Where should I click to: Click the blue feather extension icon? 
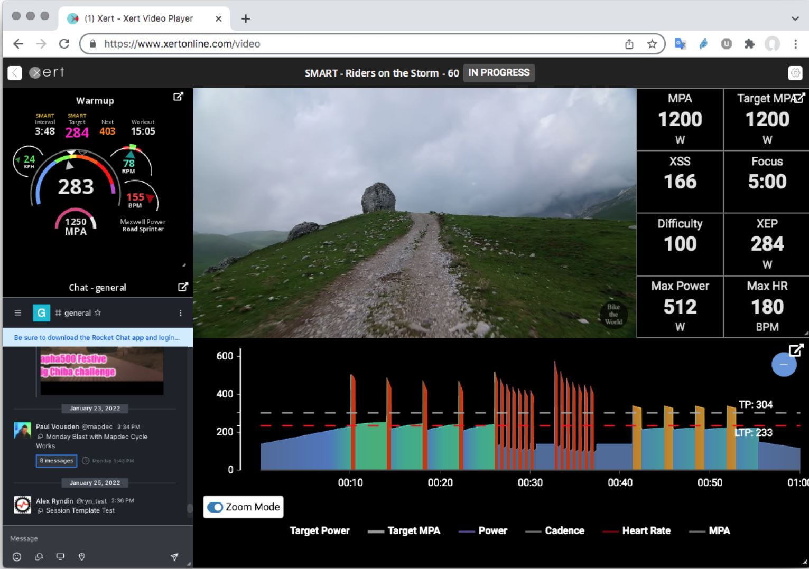(x=703, y=44)
